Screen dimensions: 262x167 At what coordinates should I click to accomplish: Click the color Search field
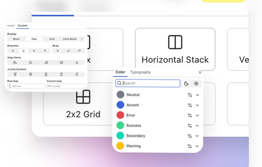[148, 83]
